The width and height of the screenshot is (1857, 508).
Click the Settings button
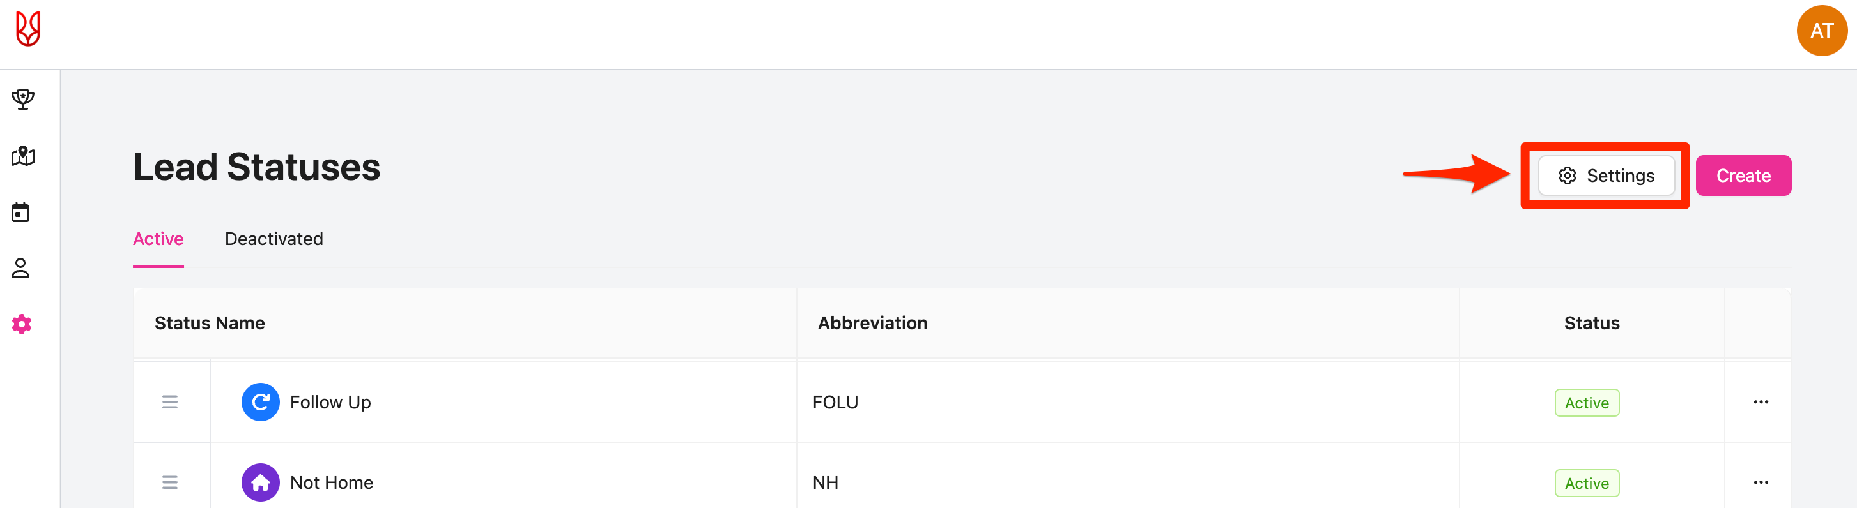1606,176
